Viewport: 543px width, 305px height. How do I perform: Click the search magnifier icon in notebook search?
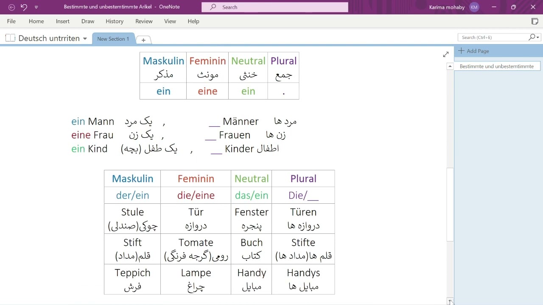(532, 37)
